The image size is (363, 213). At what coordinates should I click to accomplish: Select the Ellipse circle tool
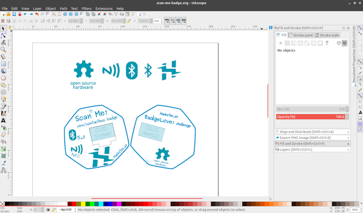coord(3,78)
